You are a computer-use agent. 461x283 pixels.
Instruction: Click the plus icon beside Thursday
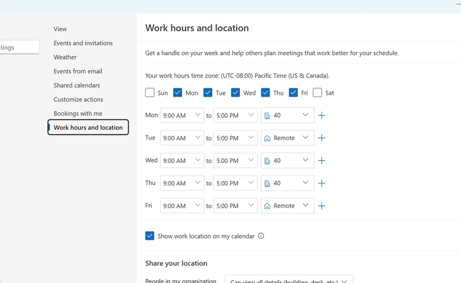[x=322, y=183]
